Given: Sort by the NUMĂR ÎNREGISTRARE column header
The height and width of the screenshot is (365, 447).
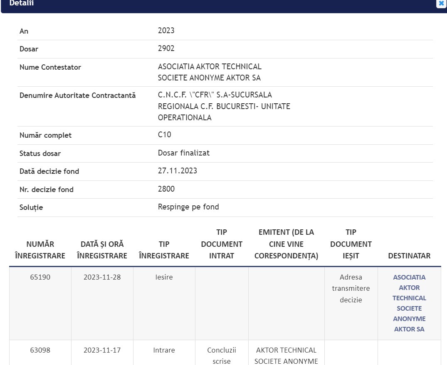Looking at the screenshot, I should tap(40, 250).
